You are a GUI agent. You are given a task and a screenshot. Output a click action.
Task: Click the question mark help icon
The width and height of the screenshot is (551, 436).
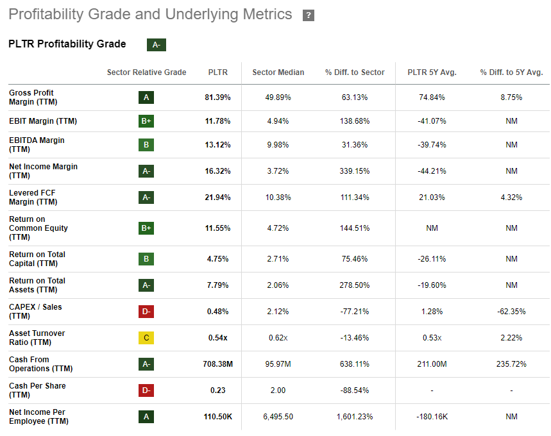(309, 15)
